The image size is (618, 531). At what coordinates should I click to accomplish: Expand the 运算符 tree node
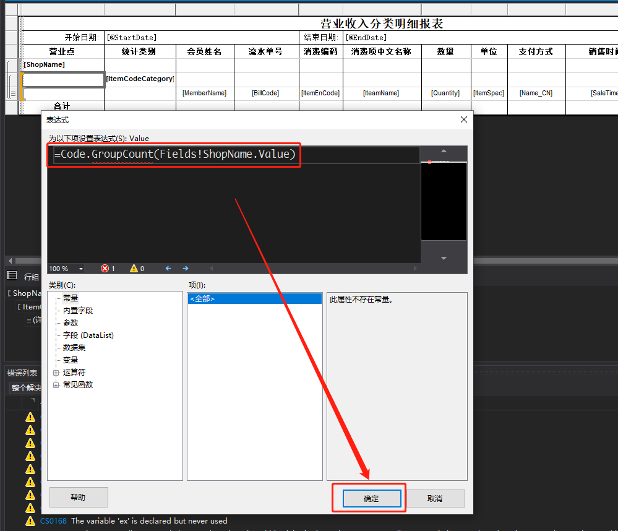pos(56,373)
